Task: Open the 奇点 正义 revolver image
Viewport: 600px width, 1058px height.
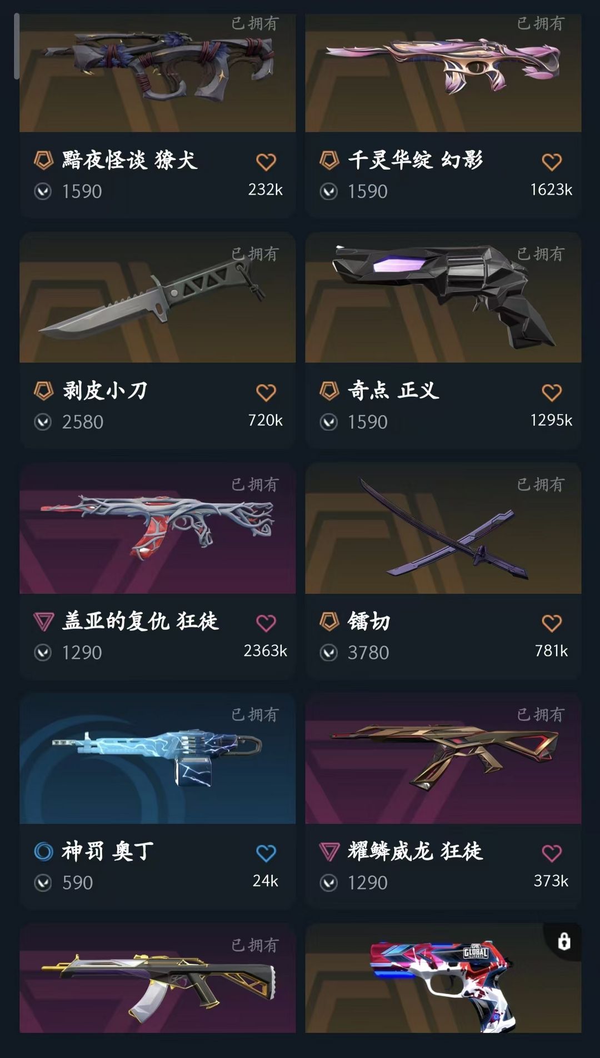Action: [443, 298]
